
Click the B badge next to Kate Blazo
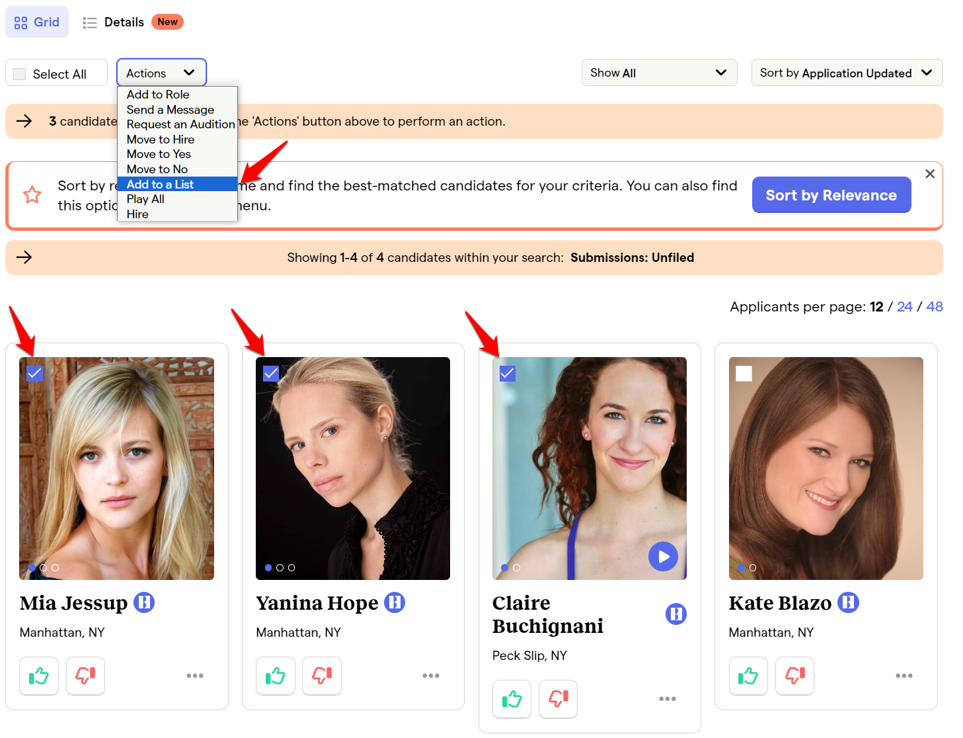849,602
